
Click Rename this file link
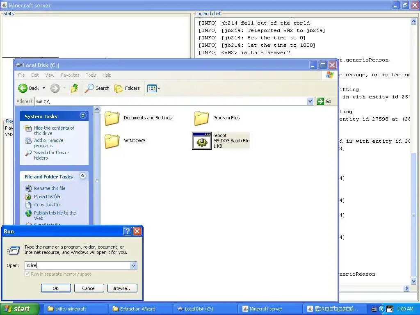point(50,188)
